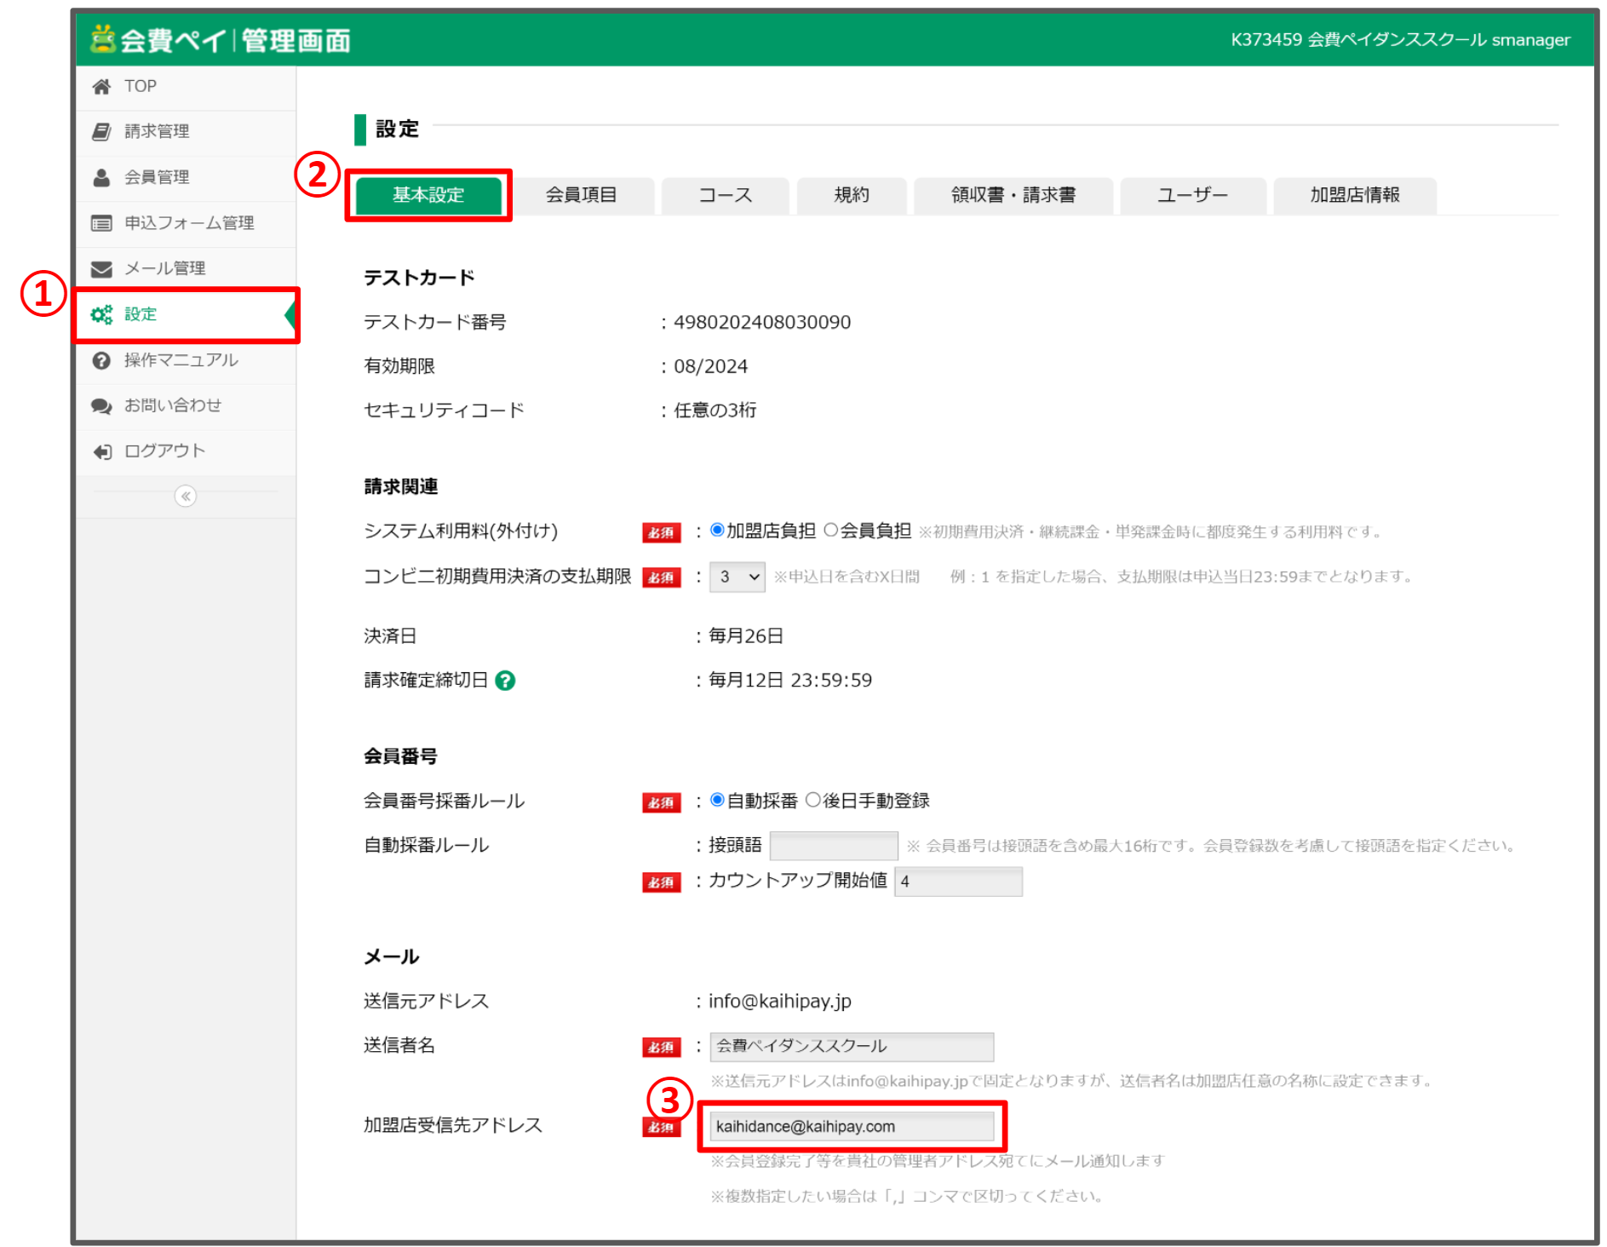Open the help icon beside 請求確定締切日
1607x1247 pixels.
tap(504, 681)
